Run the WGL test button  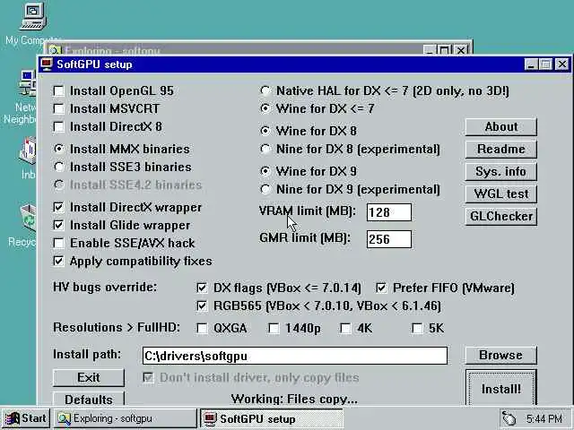point(500,193)
